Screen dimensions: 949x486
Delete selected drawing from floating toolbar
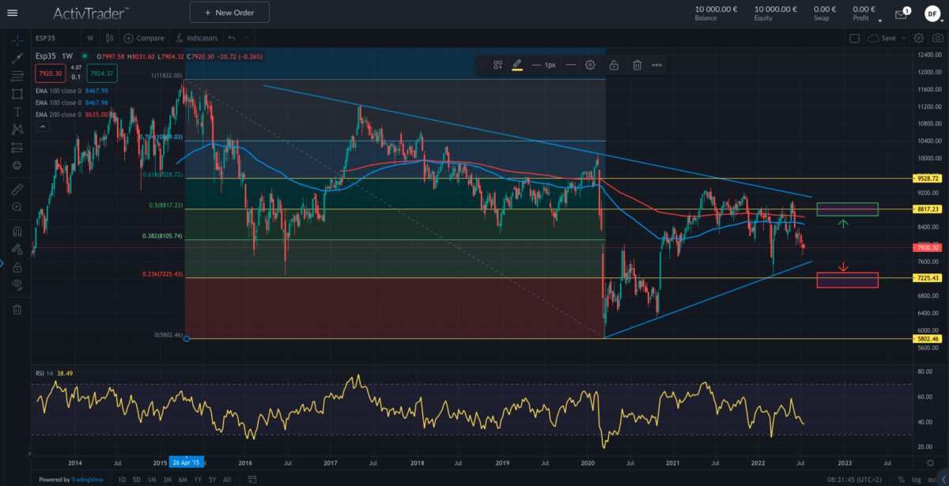[x=637, y=65]
